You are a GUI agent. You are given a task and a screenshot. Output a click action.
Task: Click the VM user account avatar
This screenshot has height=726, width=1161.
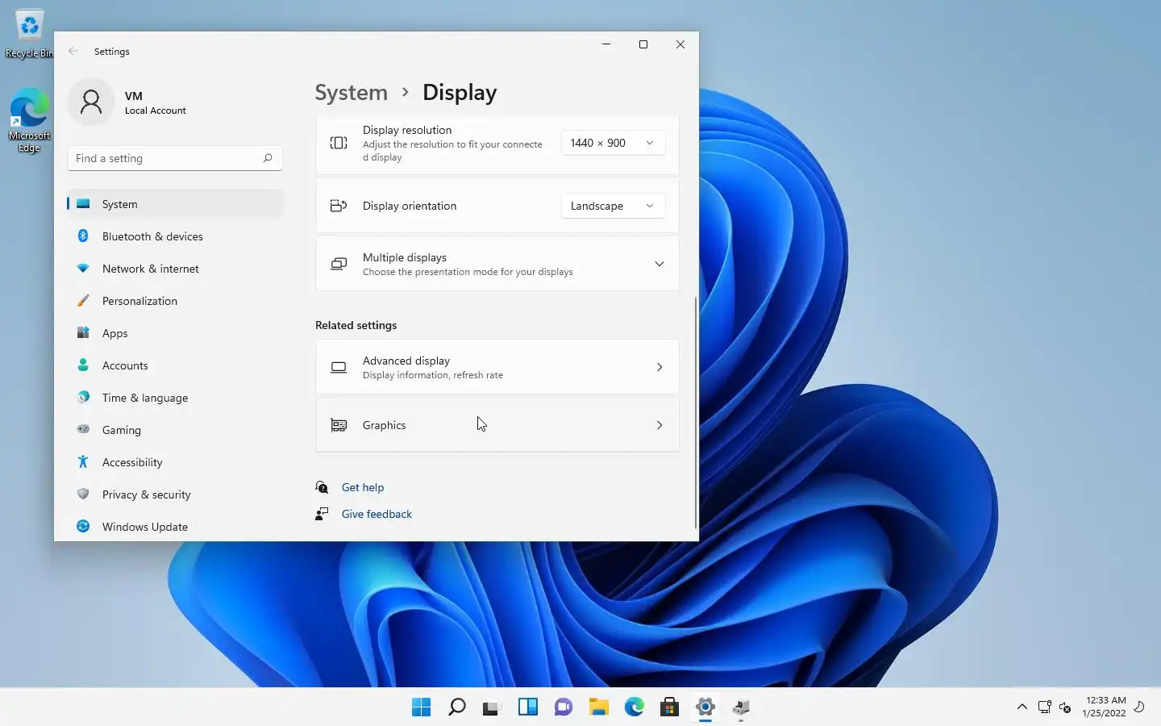[x=91, y=102]
